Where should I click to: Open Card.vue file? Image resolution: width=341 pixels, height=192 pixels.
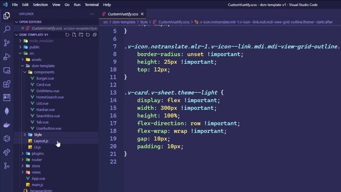tap(43, 84)
